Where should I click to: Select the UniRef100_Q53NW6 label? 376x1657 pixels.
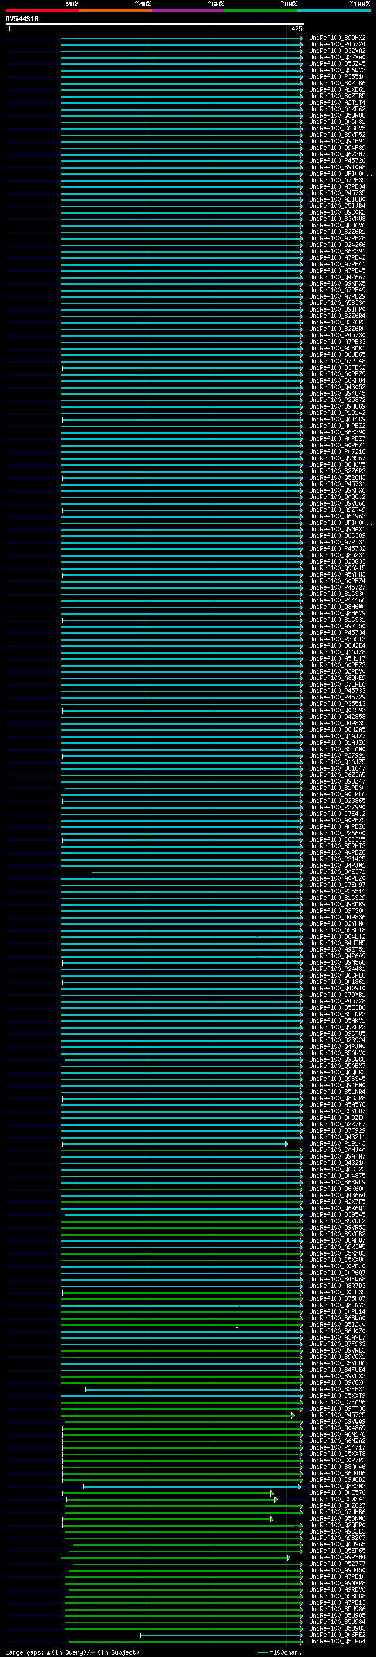pyautogui.click(x=337, y=1519)
